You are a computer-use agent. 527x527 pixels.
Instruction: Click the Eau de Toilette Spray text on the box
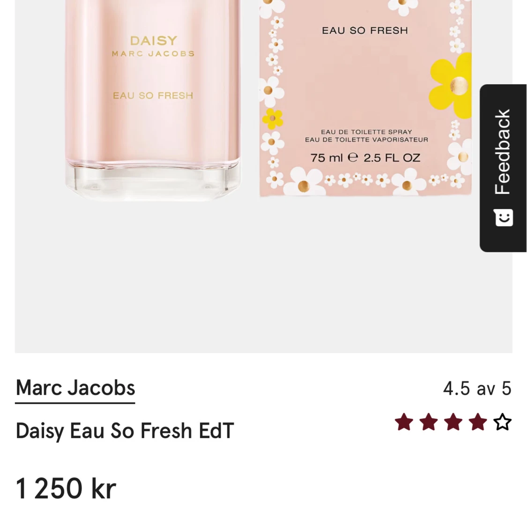point(366,132)
